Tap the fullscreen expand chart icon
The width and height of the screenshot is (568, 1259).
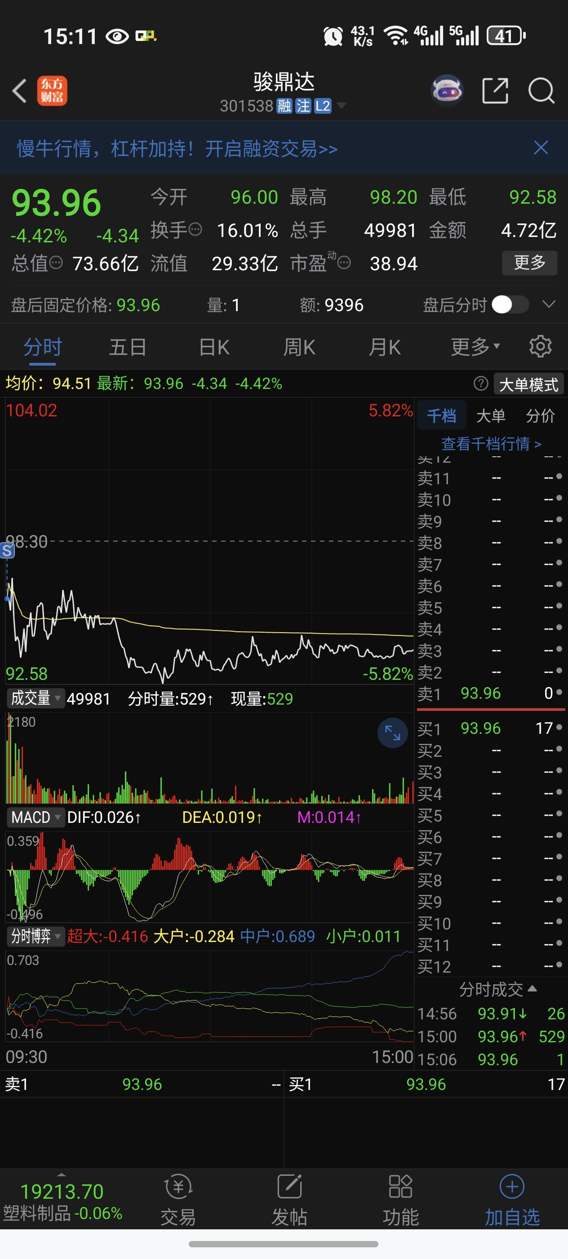click(x=393, y=733)
